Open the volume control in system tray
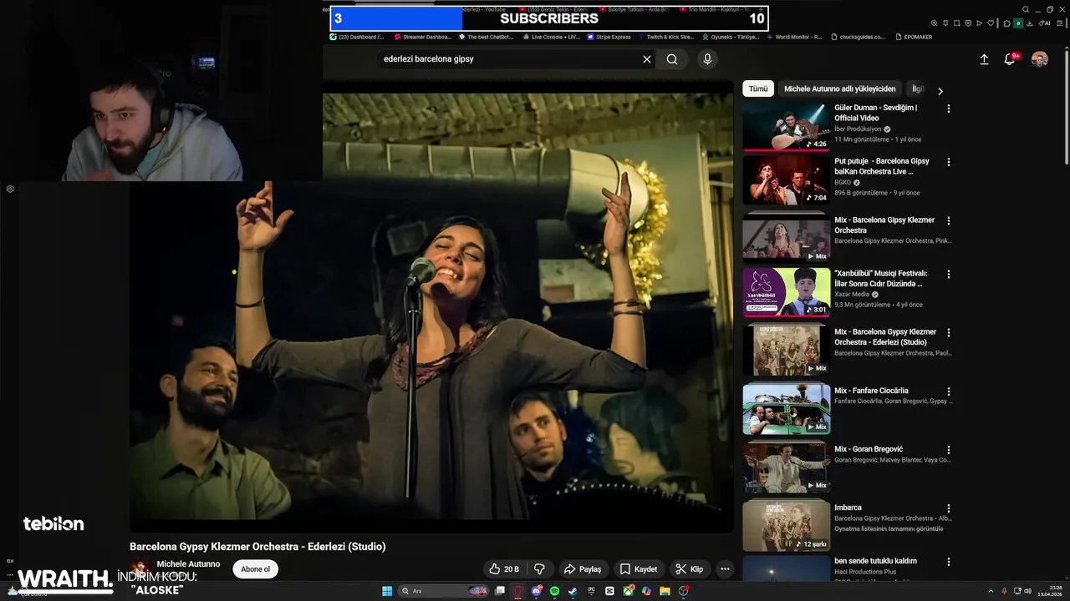This screenshot has height=601, width=1070. pyautogui.click(x=1028, y=591)
